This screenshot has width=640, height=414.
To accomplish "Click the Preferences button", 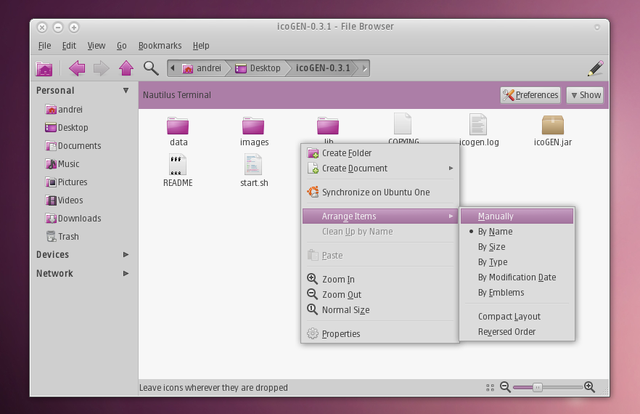I will (530, 95).
